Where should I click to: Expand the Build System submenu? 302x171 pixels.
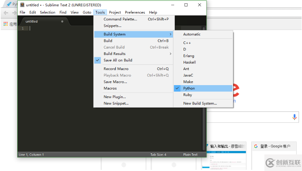click(x=134, y=34)
